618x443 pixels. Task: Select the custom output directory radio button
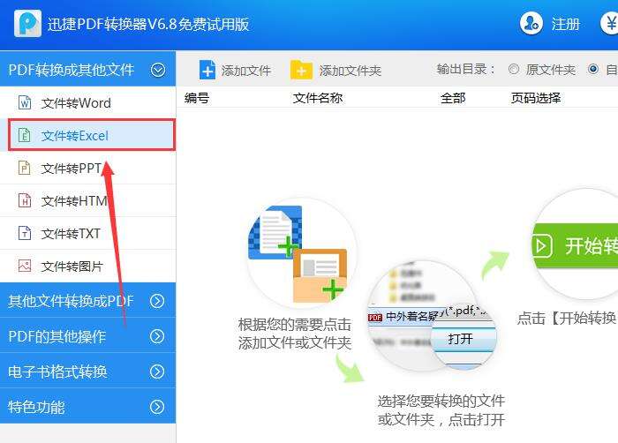[592, 70]
